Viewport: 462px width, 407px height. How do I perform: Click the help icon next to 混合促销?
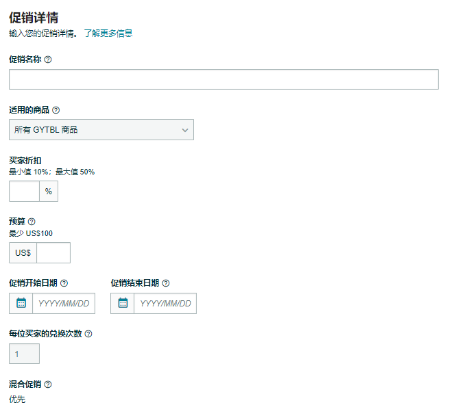48,384
